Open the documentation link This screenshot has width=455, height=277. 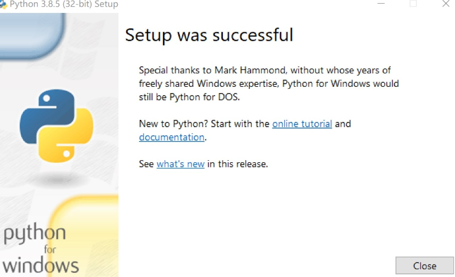(x=172, y=137)
